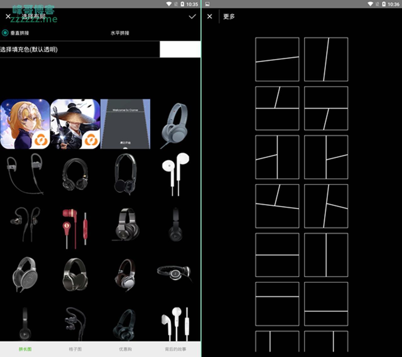Viewport: 402px width, 357px height.
Task: Tap the 10:35 clock
Action: [192, 4]
